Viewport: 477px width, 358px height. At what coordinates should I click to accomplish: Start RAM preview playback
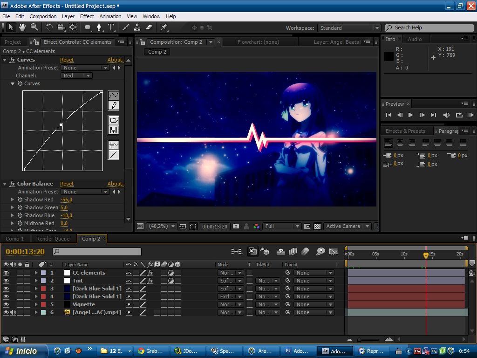coord(470,115)
